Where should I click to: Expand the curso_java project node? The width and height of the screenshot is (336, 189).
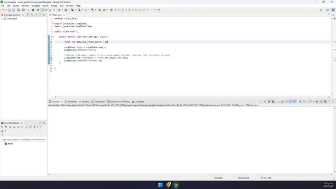pos(2,19)
